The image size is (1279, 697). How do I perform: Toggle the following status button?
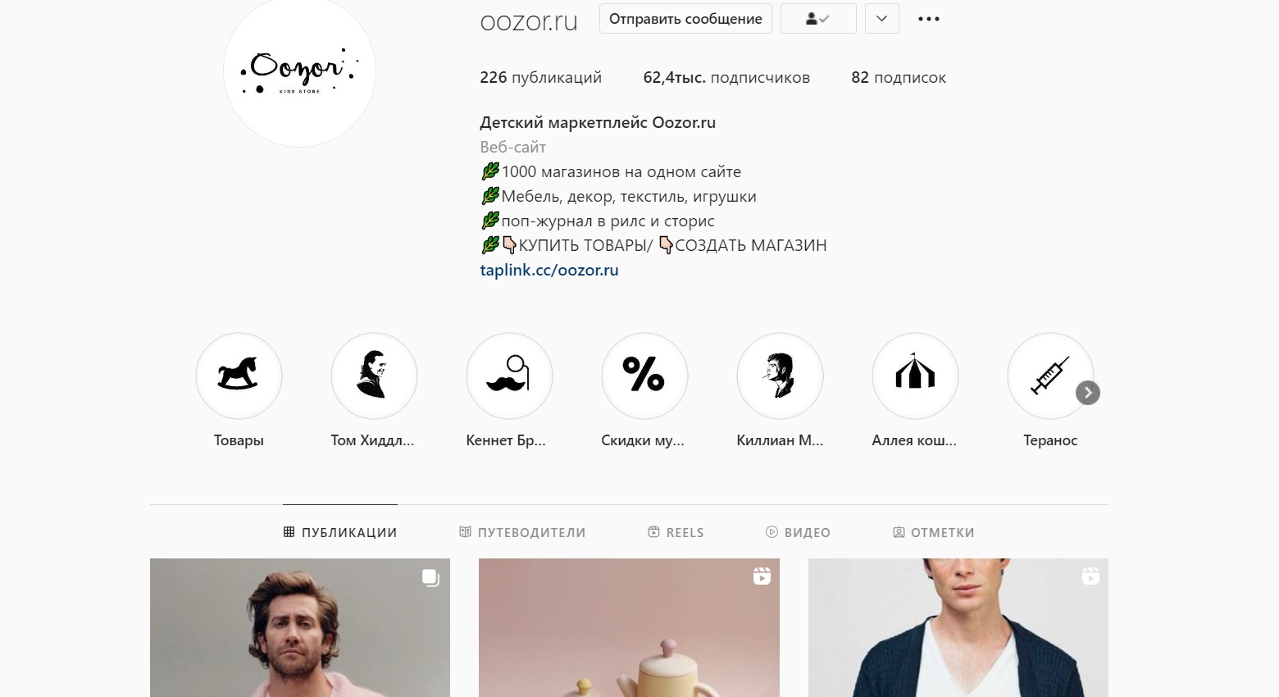pos(818,19)
